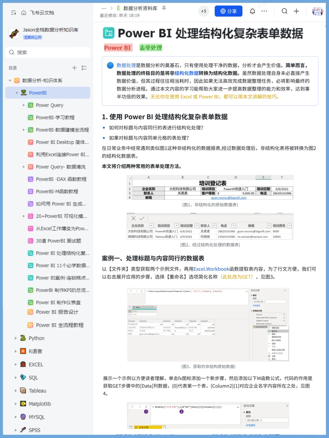The height and width of the screenshot is (438, 329).
Task: Open the breadcrumb ellipsis at the top left
Action: coord(104,8)
